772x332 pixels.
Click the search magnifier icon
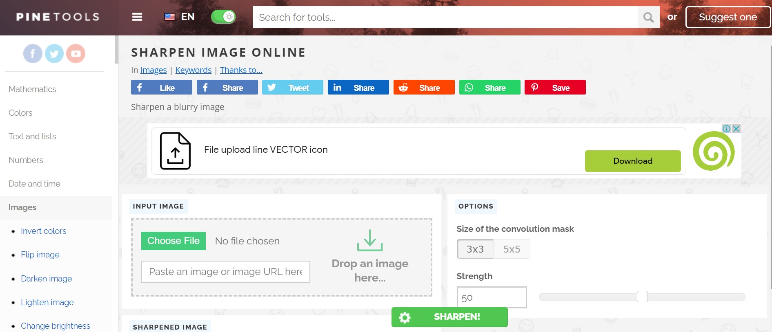point(648,17)
